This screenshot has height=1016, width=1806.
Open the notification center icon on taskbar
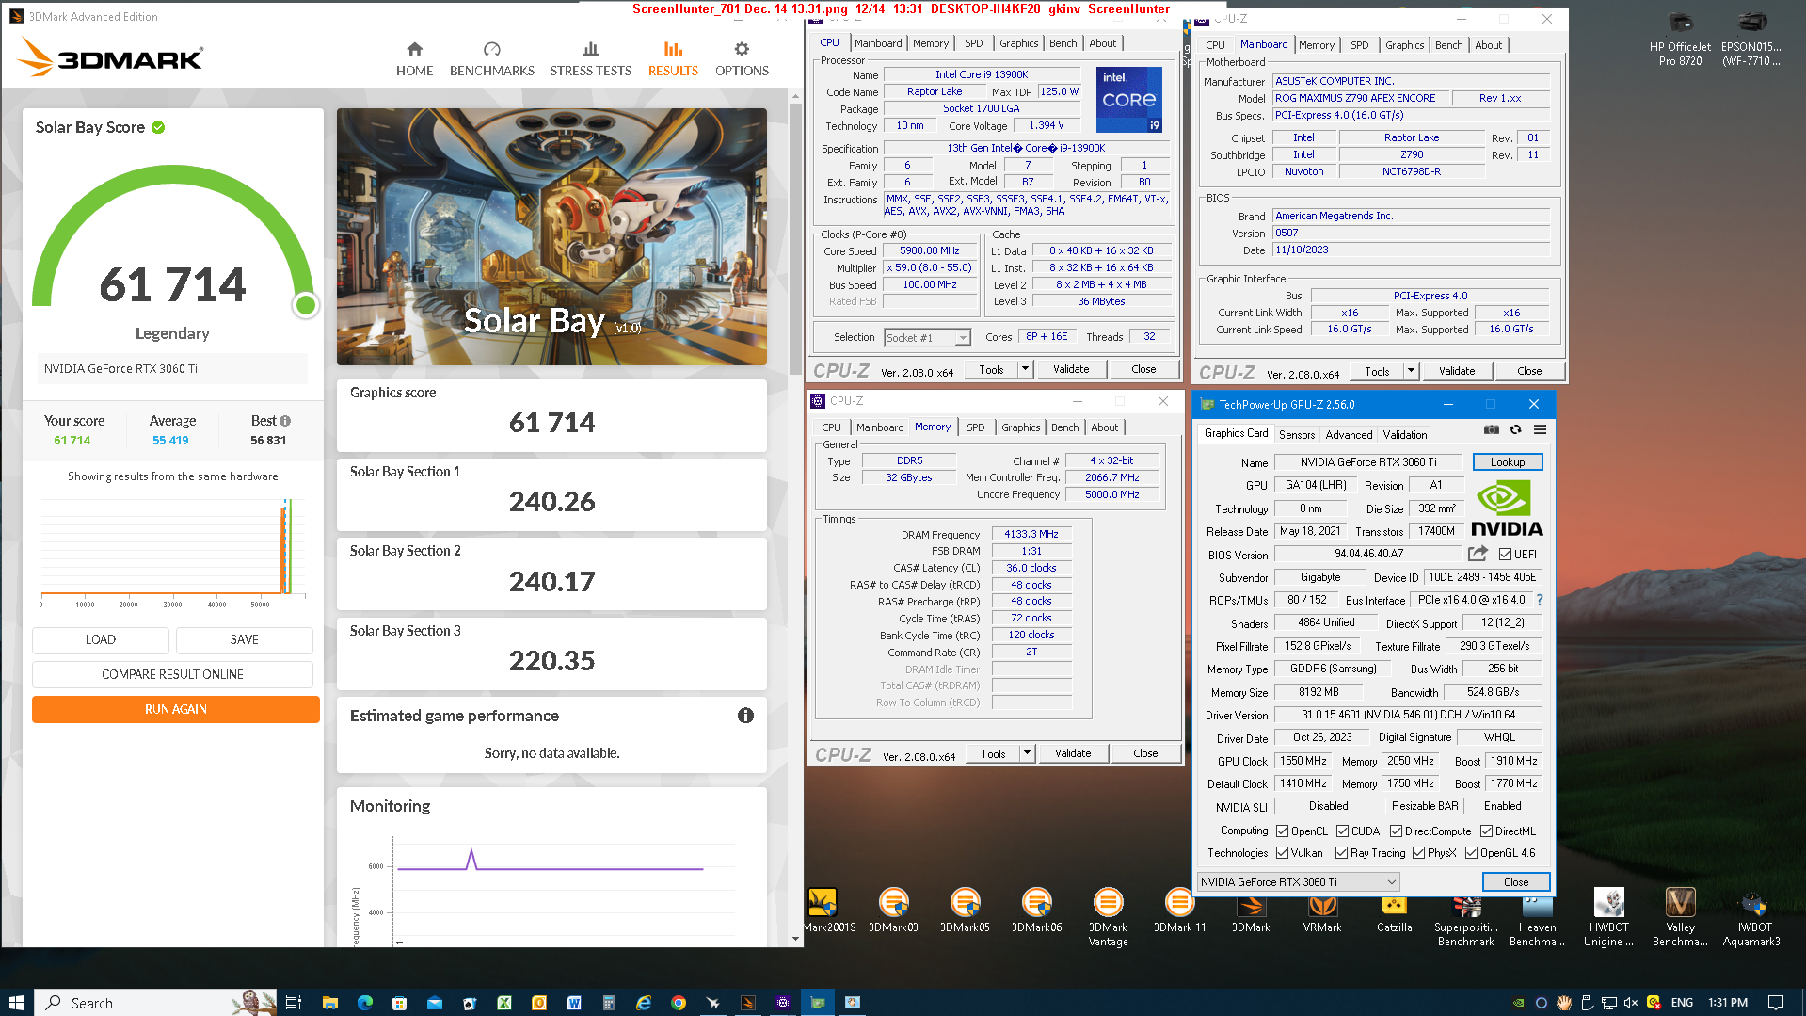1776,1003
